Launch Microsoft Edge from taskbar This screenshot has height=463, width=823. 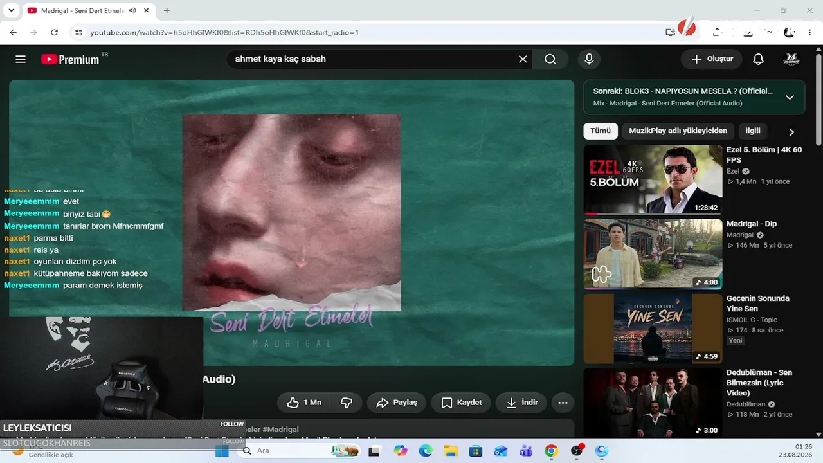[x=426, y=451]
